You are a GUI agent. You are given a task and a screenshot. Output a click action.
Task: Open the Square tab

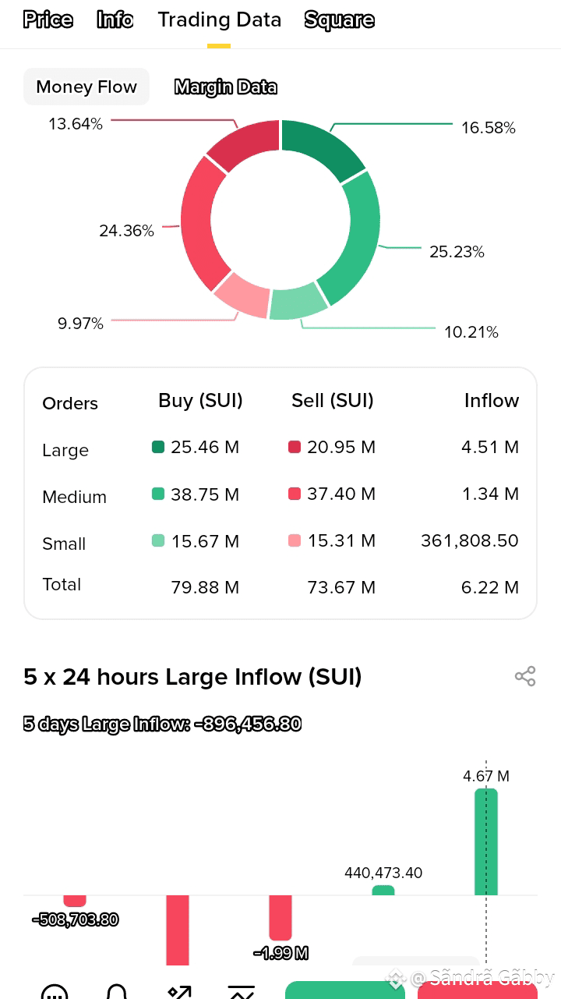(x=340, y=19)
